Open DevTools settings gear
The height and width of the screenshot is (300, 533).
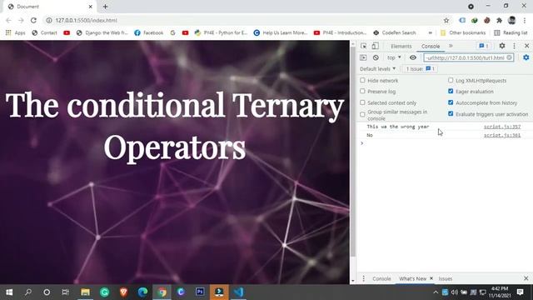(x=502, y=46)
